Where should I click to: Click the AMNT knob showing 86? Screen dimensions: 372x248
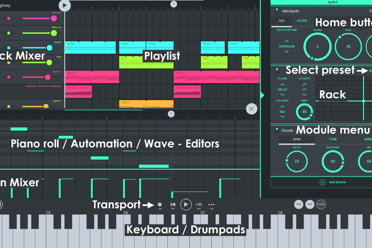point(304,112)
